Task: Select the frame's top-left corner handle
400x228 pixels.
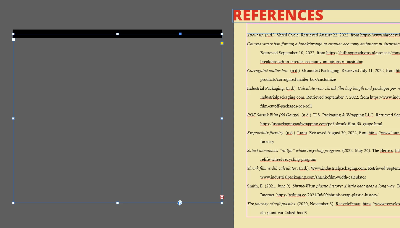Action: coord(13,34)
